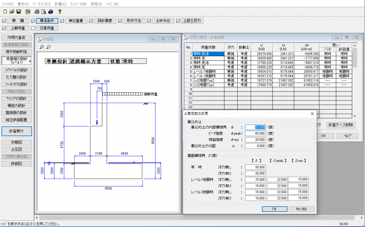Click the New file toolbar icon
This screenshot has width=365, height=227.
click(5, 11)
